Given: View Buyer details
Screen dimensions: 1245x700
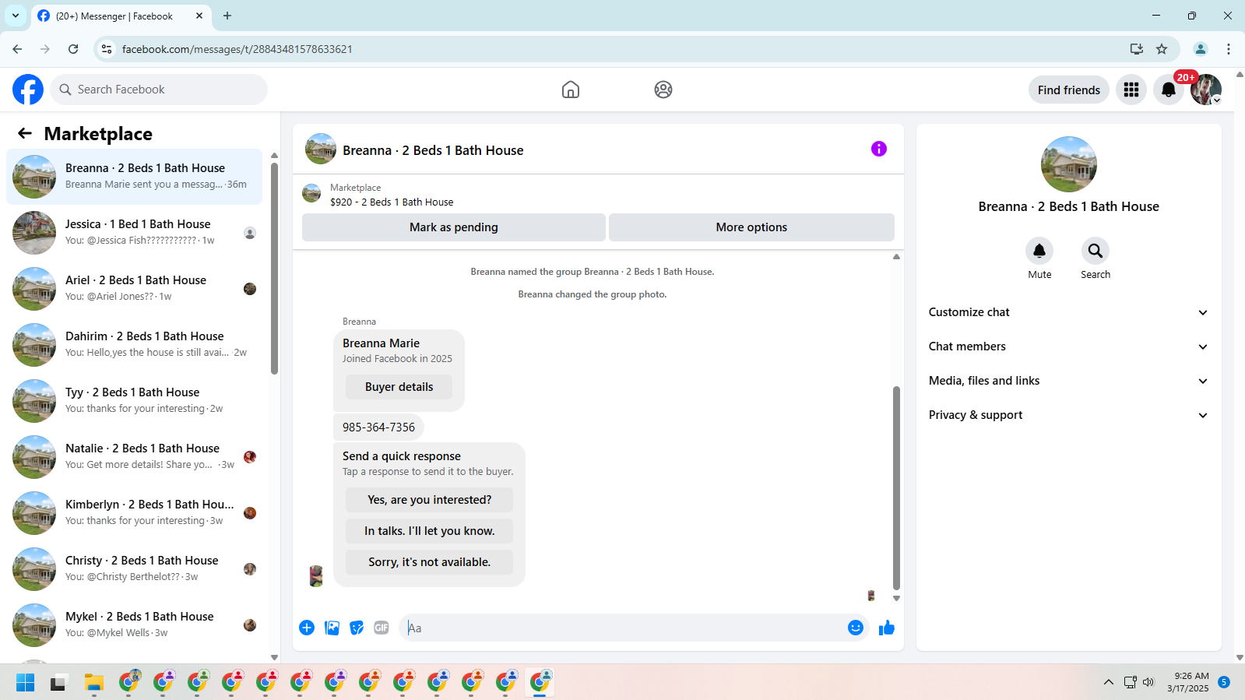Looking at the screenshot, I should click(x=399, y=387).
